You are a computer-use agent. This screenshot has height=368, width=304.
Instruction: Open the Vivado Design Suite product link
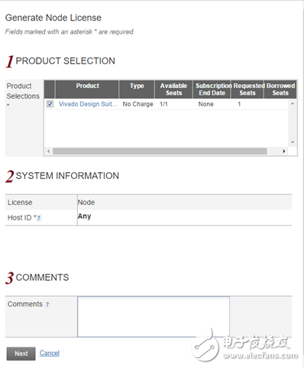click(88, 104)
